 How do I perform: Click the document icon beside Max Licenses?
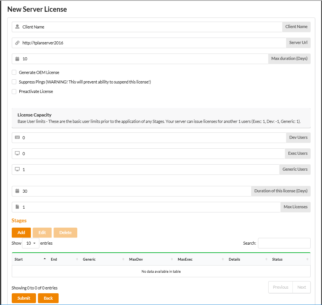point(17,207)
